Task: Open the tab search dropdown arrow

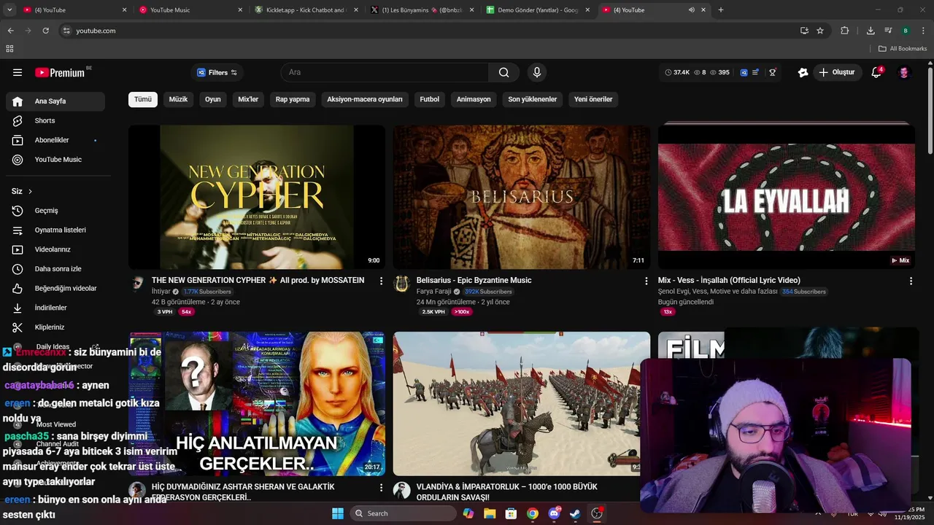Action: pos(9,10)
